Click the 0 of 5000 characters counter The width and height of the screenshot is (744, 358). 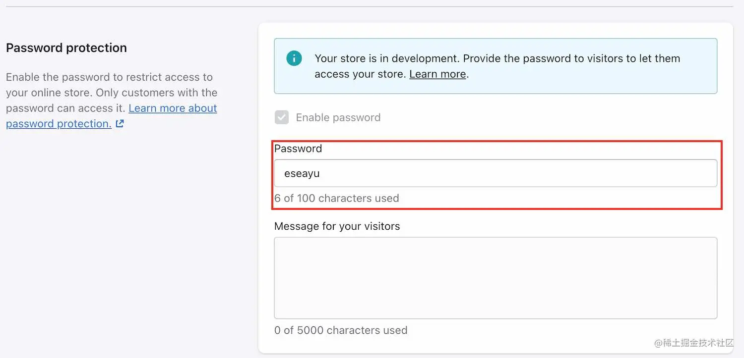[341, 330]
